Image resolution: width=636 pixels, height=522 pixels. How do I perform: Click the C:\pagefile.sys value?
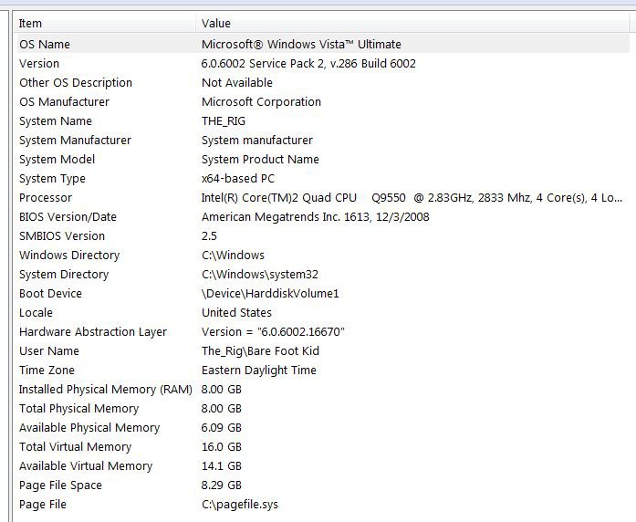(x=240, y=505)
